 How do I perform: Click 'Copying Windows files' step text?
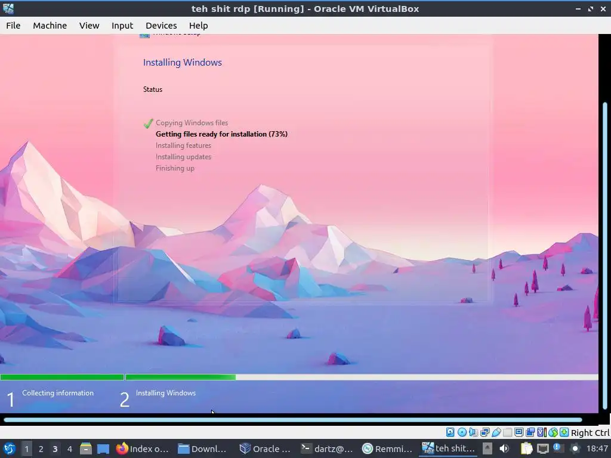tap(192, 123)
